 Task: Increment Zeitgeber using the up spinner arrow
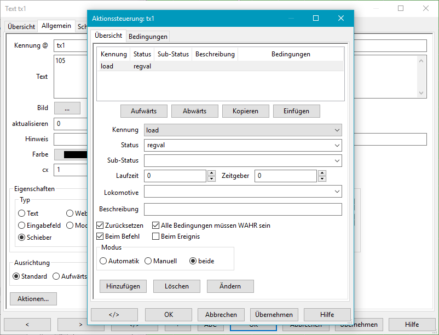tap(322, 173)
